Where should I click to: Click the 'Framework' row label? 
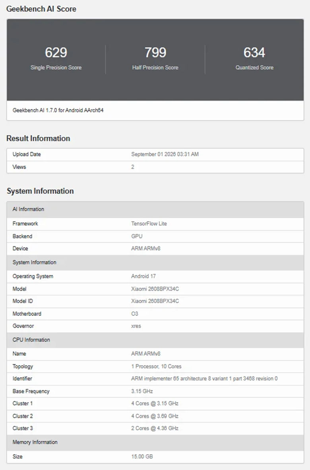coord(25,224)
